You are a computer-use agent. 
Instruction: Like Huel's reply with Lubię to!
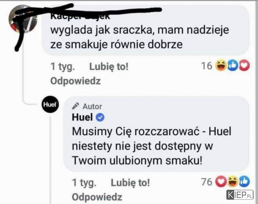tap(130, 182)
